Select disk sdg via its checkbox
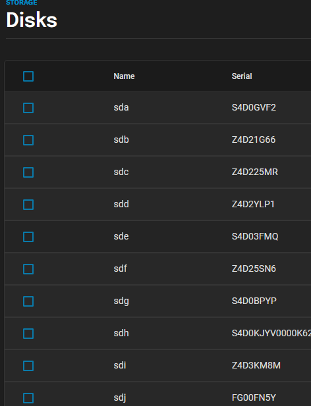 (x=28, y=301)
